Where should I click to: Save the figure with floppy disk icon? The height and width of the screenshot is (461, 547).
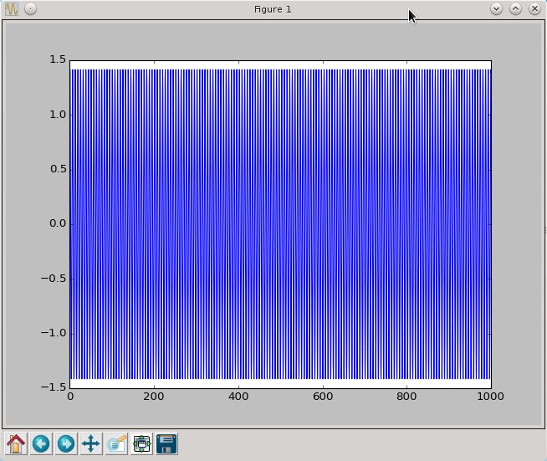166,443
